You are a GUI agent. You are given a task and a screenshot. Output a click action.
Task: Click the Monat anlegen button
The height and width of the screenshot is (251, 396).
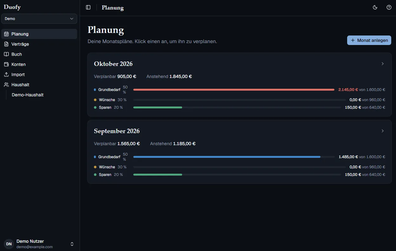(369, 40)
